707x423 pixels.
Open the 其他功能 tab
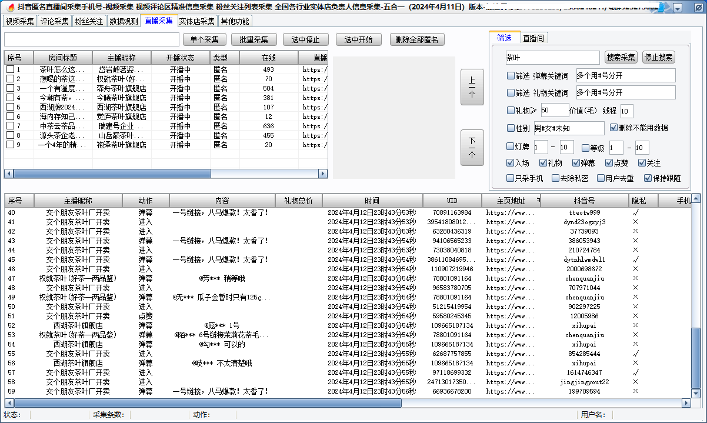tap(235, 21)
